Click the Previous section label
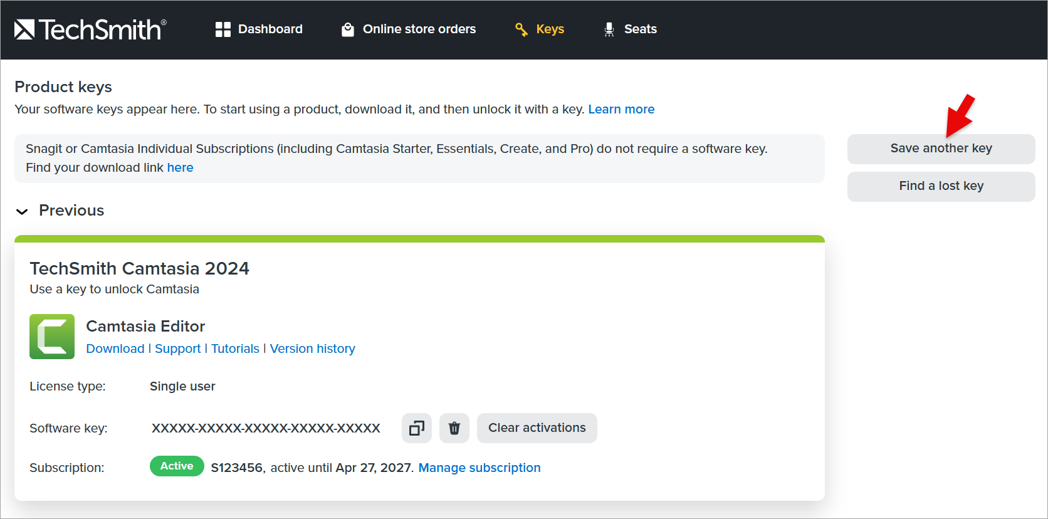Viewport: 1048px width, 519px height. 71,211
